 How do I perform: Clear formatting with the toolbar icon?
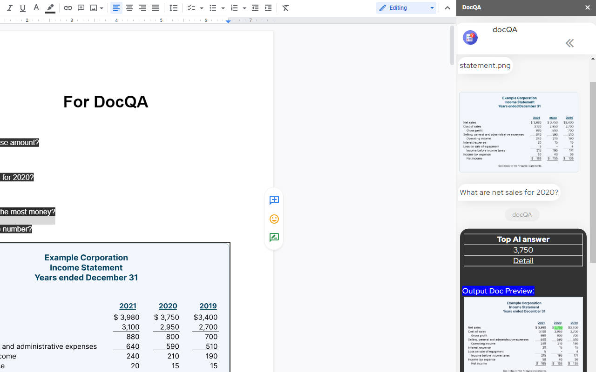(x=286, y=8)
